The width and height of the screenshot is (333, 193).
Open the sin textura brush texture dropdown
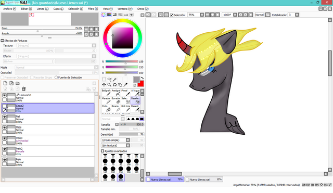point(128,146)
